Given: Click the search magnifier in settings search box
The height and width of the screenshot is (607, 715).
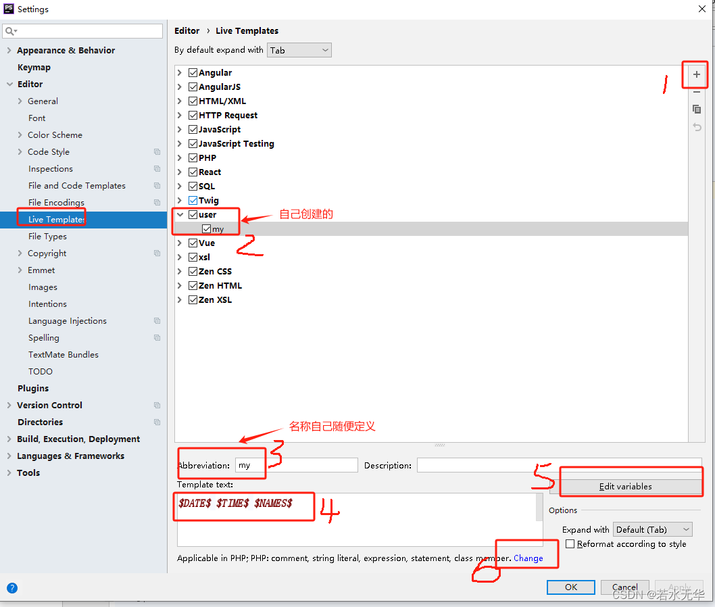Looking at the screenshot, I should 11,31.
